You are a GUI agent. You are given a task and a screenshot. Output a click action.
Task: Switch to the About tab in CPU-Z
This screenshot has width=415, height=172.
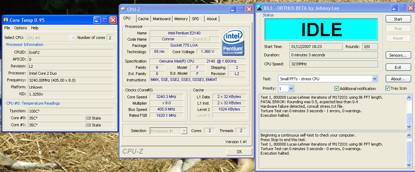click(212, 19)
